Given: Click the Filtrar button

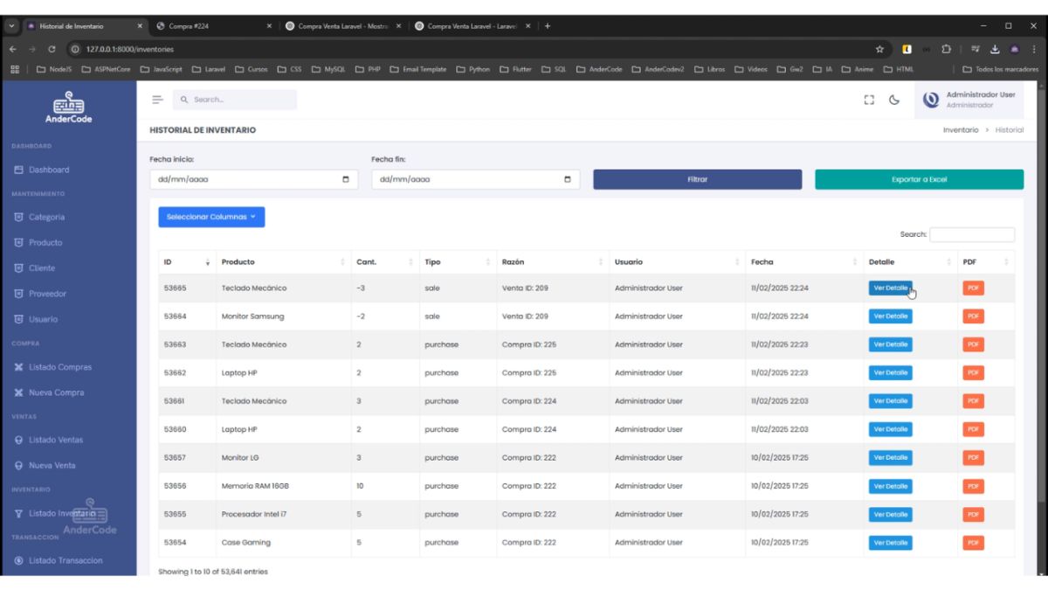Looking at the screenshot, I should pos(697,179).
